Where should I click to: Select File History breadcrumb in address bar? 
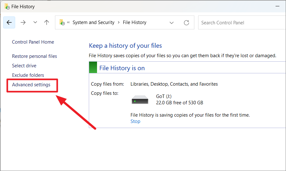(x=135, y=22)
